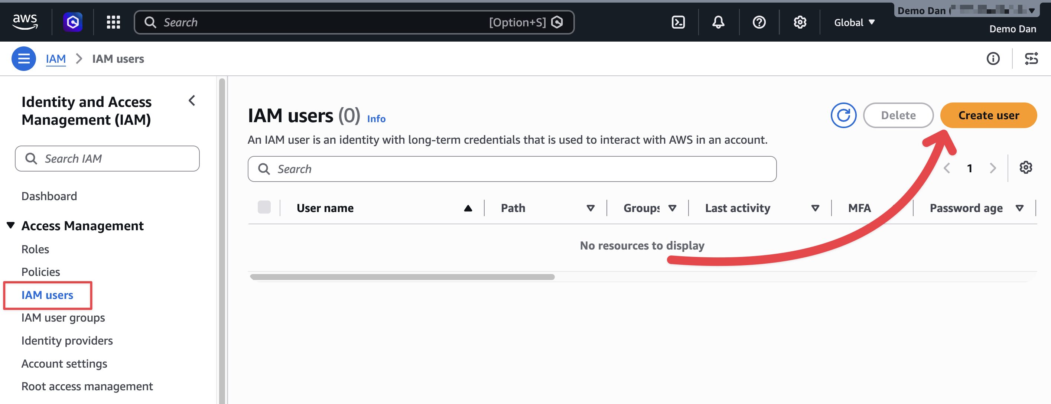
Task: Launch the CloudShell terminal icon
Action: [678, 22]
